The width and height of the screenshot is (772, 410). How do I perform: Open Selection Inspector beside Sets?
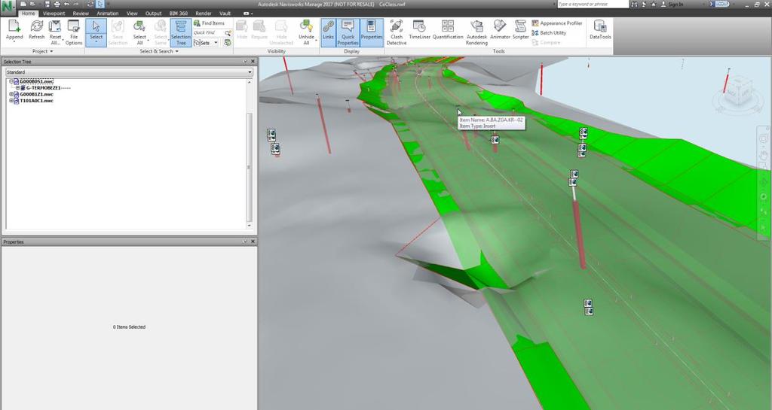[227, 43]
